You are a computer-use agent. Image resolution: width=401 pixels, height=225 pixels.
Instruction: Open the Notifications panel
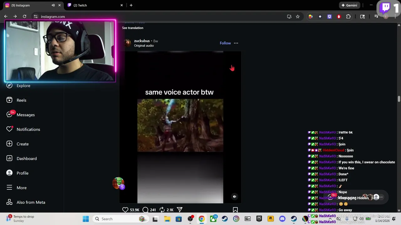[23, 129]
